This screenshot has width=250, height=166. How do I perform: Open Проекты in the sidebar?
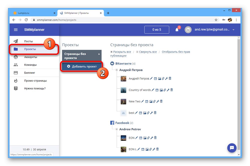(34, 49)
